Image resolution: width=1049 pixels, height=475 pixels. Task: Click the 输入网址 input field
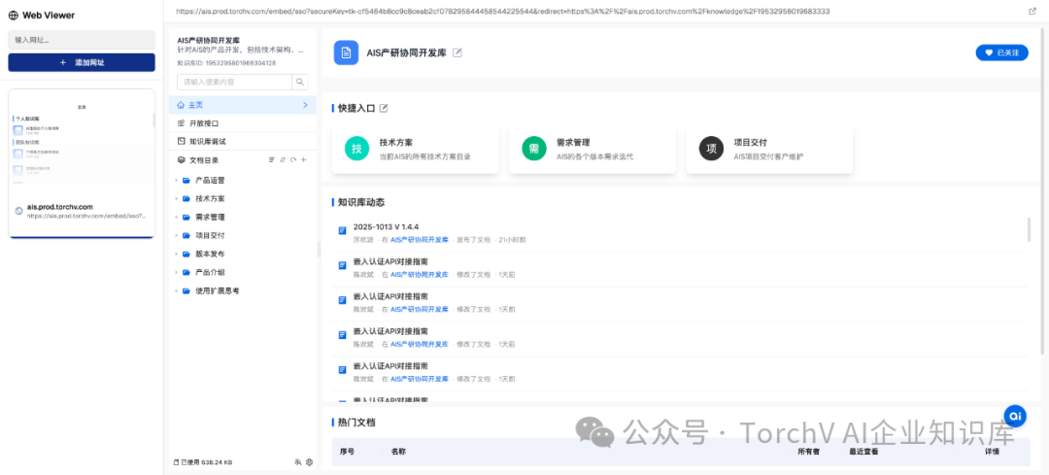[x=82, y=40]
